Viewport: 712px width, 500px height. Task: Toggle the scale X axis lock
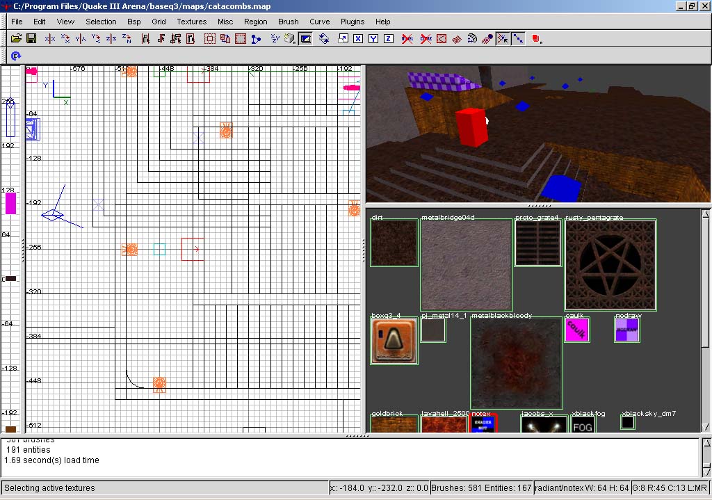[358, 39]
